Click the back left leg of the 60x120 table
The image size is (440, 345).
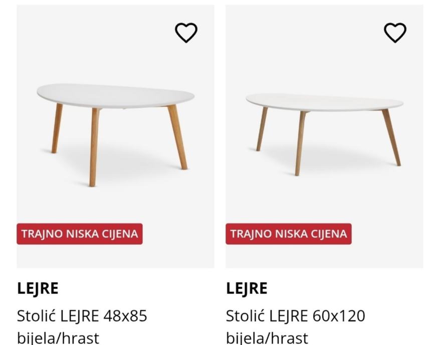click(x=262, y=129)
